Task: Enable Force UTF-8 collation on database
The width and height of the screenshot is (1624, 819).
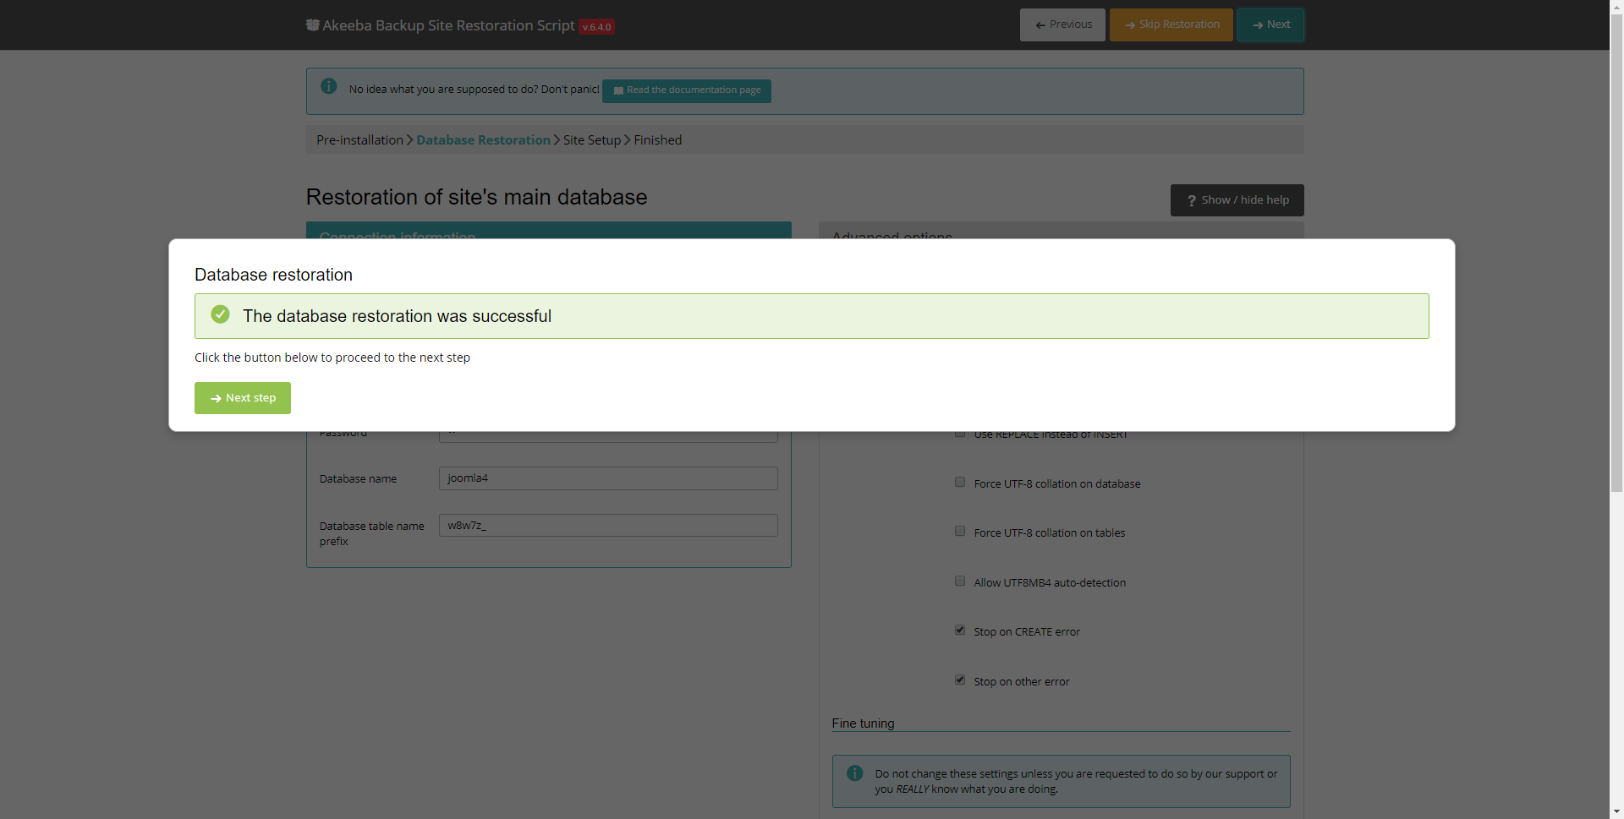Action: coord(960,483)
